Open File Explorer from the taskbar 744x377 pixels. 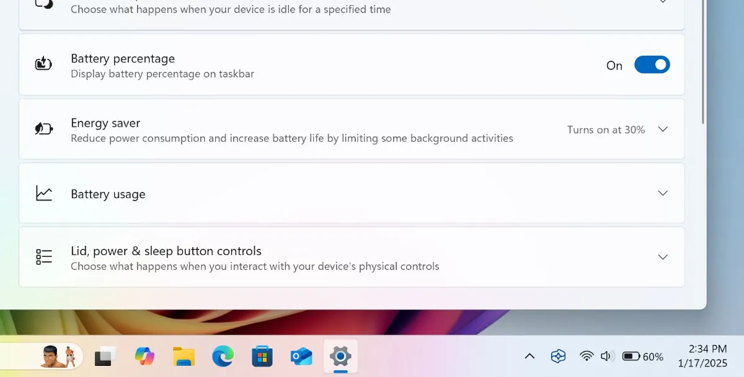pyautogui.click(x=184, y=356)
